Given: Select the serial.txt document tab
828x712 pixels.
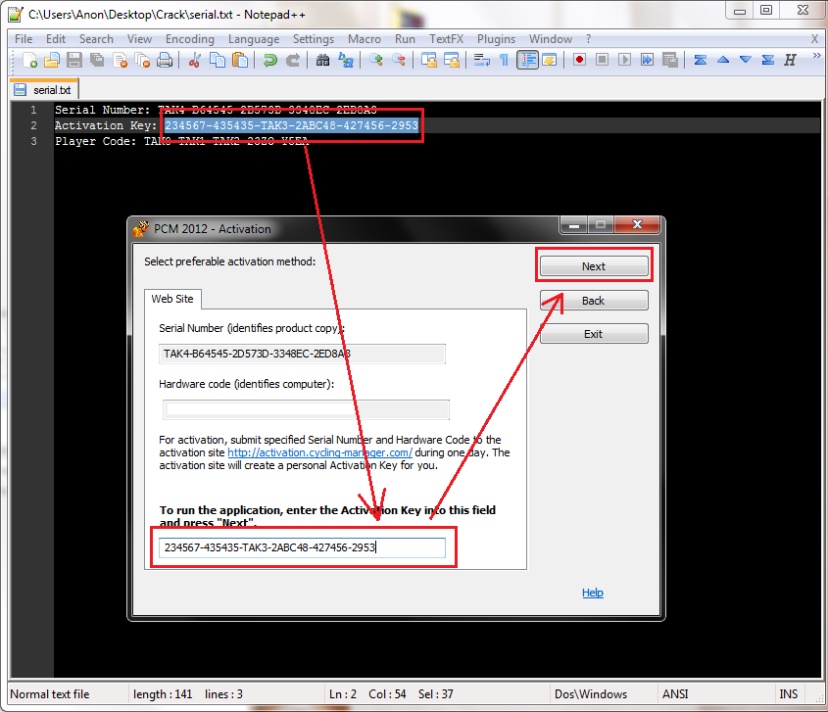Looking at the screenshot, I should point(44,90).
